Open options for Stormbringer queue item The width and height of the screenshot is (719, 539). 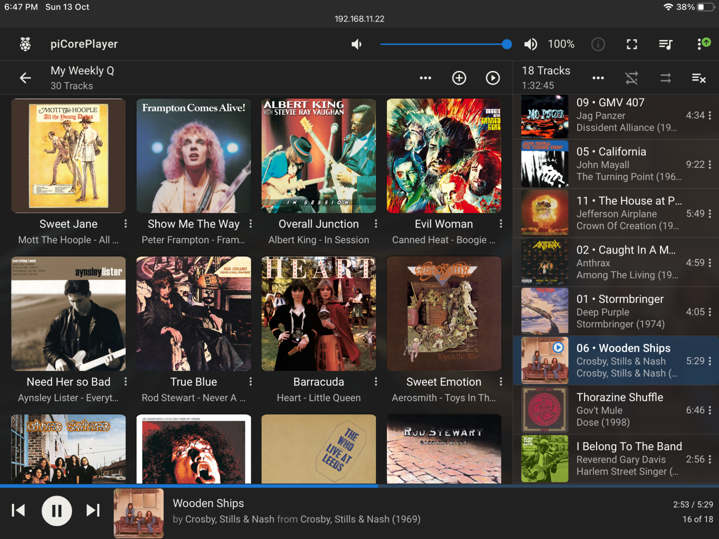point(710,312)
